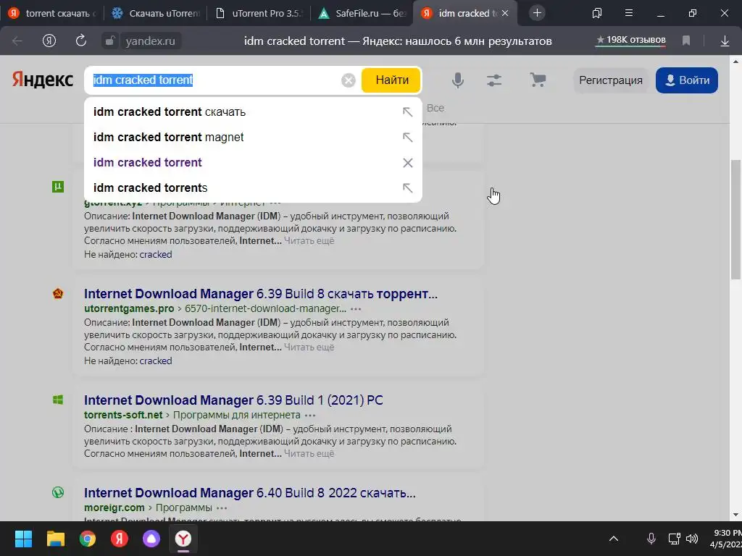Image resolution: width=742 pixels, height=556 pixels.
Task: Expand 'Читать ещё' in utorrentgames.pro result
Action: click(x=309, y=347)
